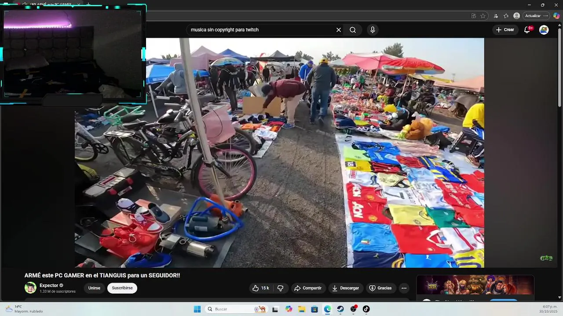Dislike the video
The width and height of the screenshot is (563, 316).
280,288
